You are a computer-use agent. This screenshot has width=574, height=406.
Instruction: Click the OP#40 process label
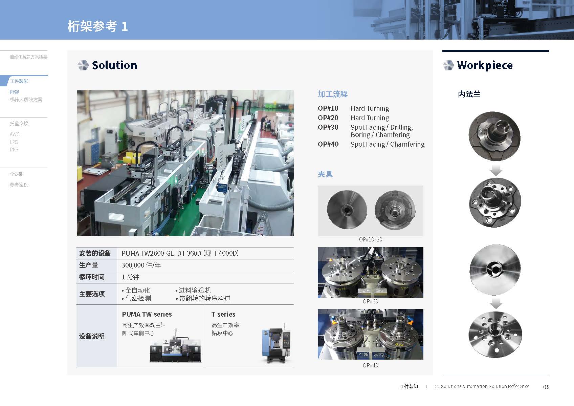[x=328, y=144]
